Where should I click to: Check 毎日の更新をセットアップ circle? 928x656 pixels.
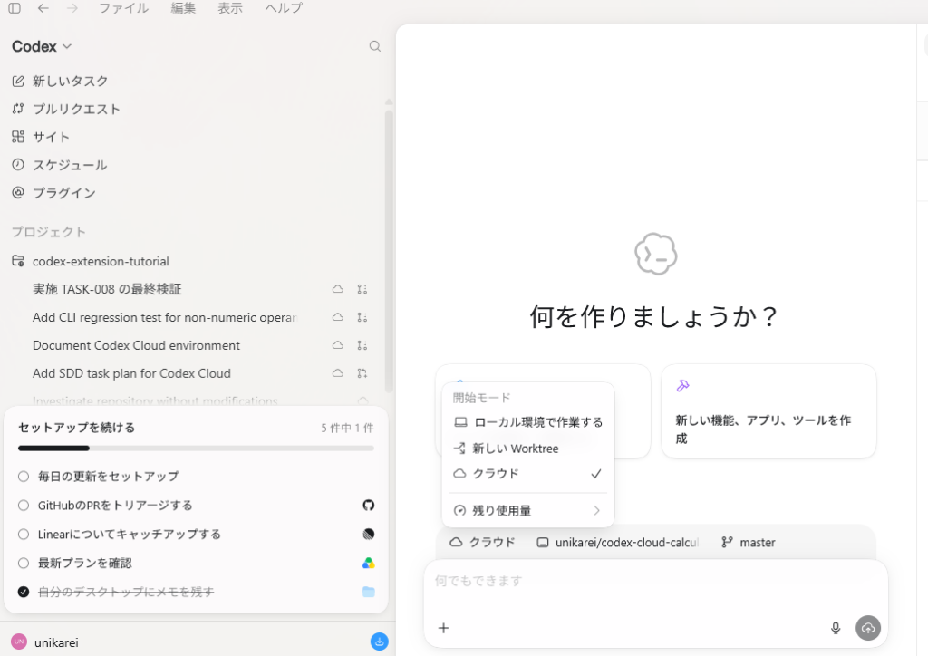point(23,477)
